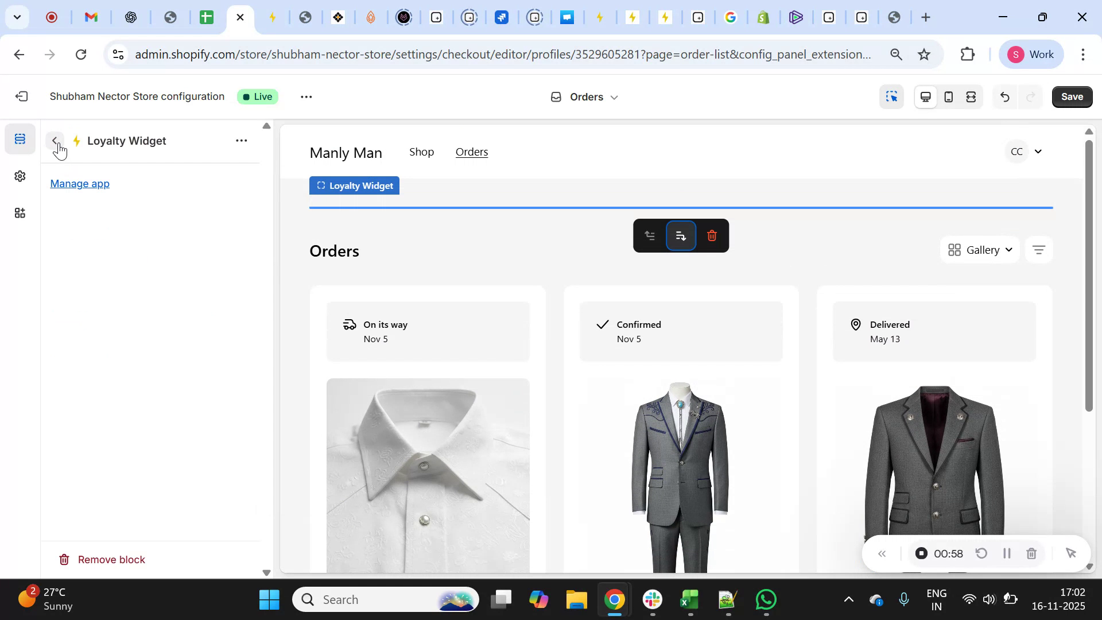The width and height of the screenshot is (1102, 620).
Task: Open the Gallery view dropdown
Action: click(980, 249)
